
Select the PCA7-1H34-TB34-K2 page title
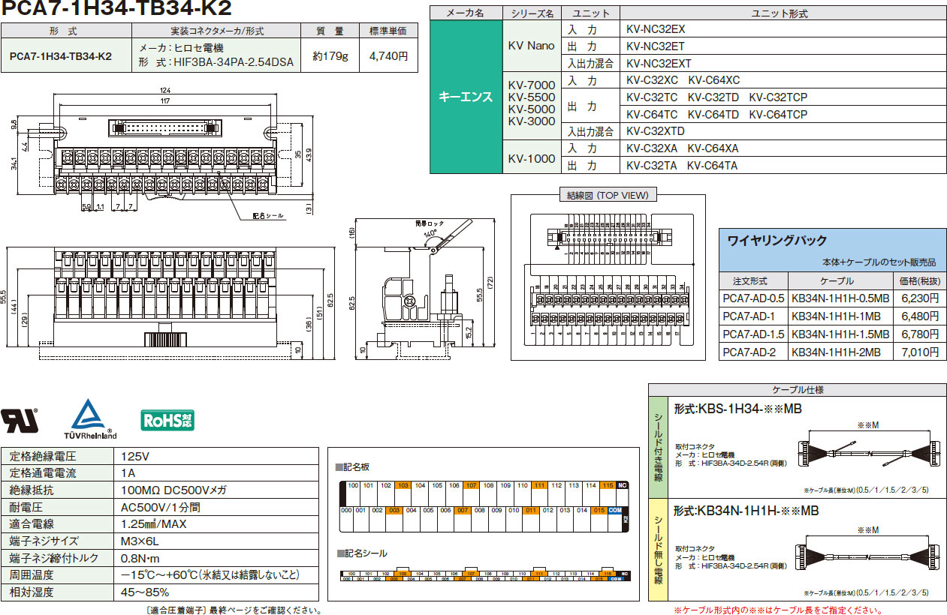tap(116, 9)
